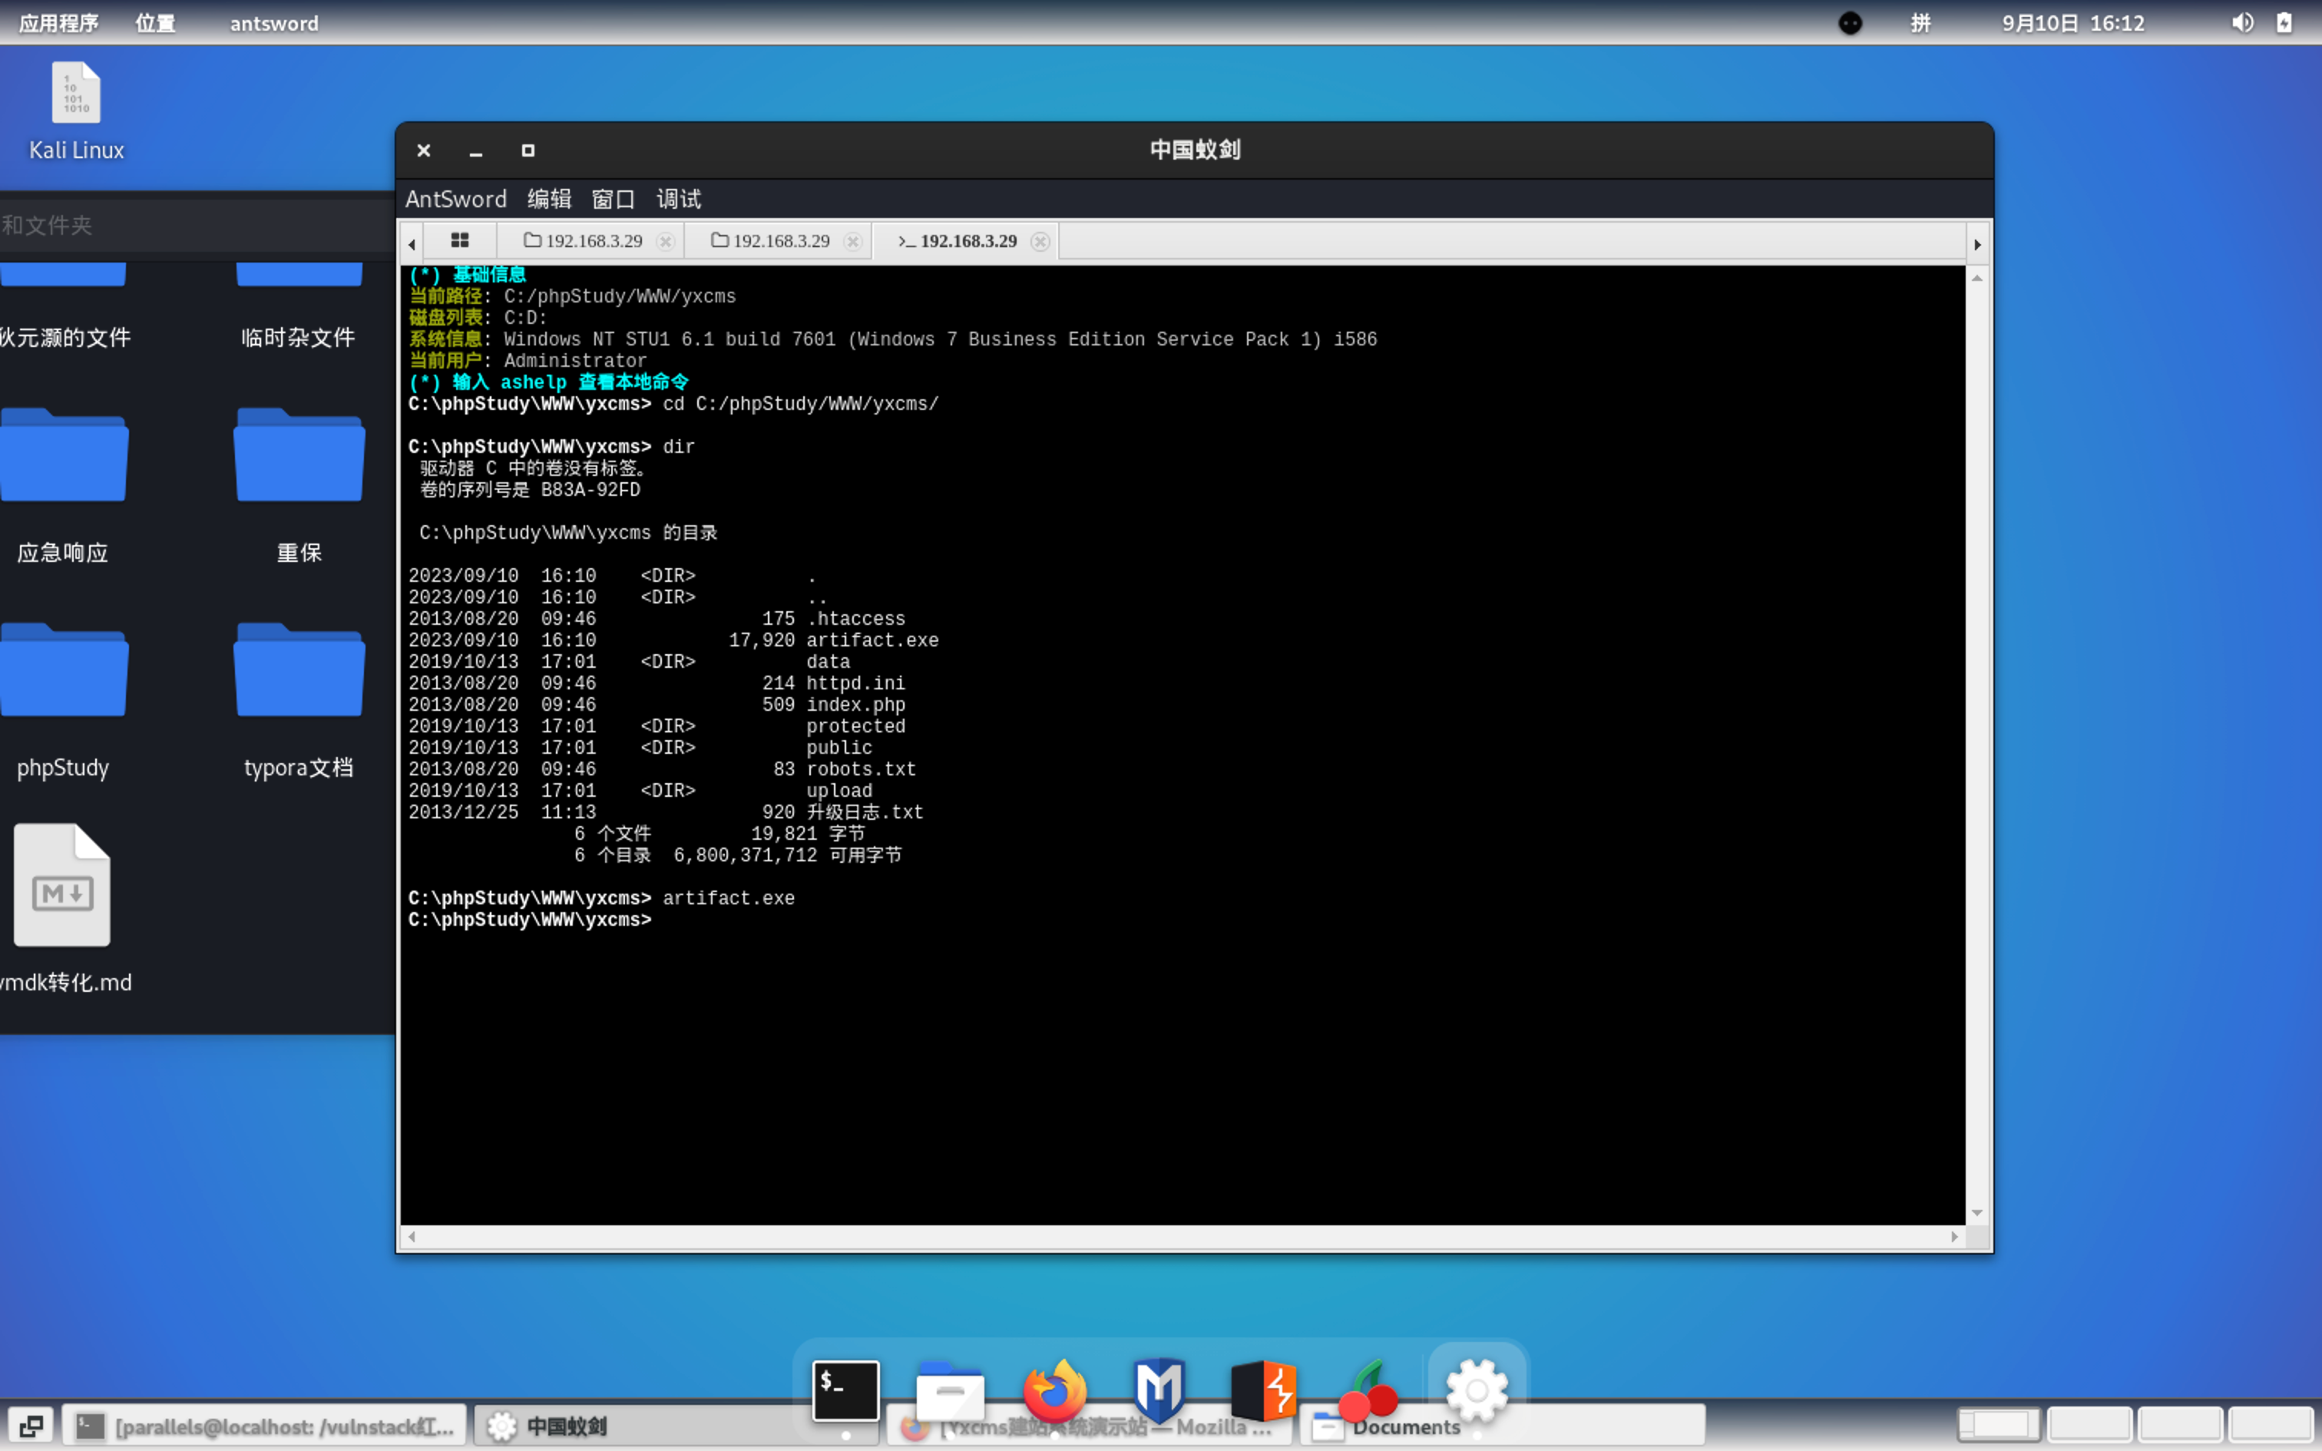Switch to the Yxcms Mozilla taskbar item
Viewport: 2322px width, 1451px height.
pyautogui.click(x=1089, y=1426)
